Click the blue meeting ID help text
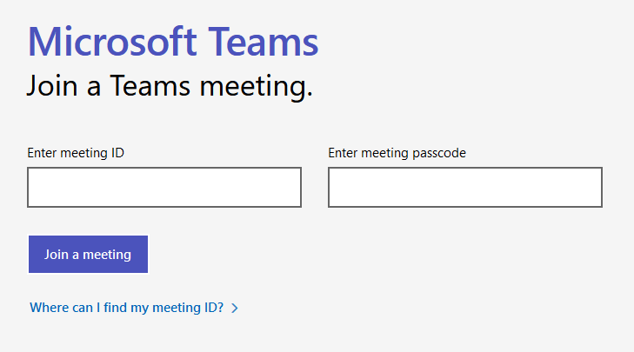634x352 pixels. coord(127,308)
